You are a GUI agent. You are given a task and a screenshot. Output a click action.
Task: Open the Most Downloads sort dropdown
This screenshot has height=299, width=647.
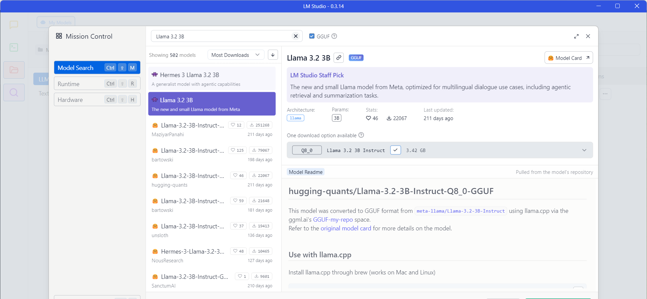[236, 55]
